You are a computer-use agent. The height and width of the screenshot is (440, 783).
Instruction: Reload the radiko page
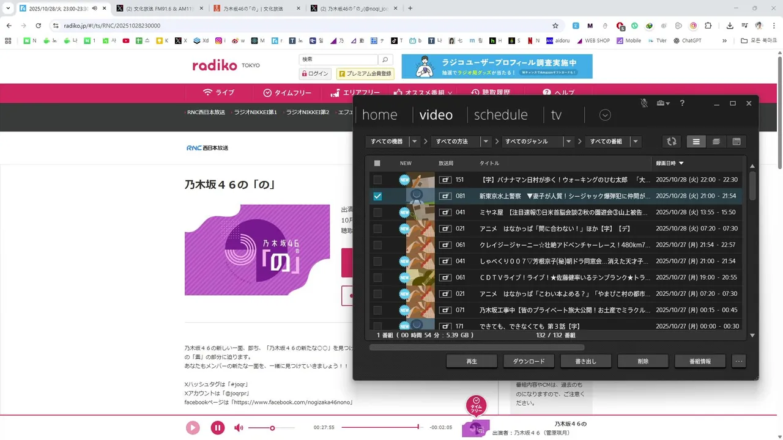pos(39,26)
